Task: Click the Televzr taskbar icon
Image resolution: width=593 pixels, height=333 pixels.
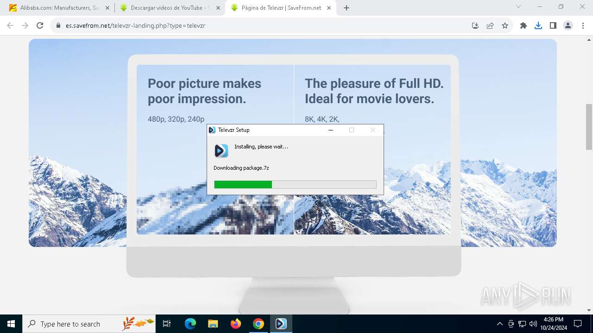Action: click(x=281, y=324)
